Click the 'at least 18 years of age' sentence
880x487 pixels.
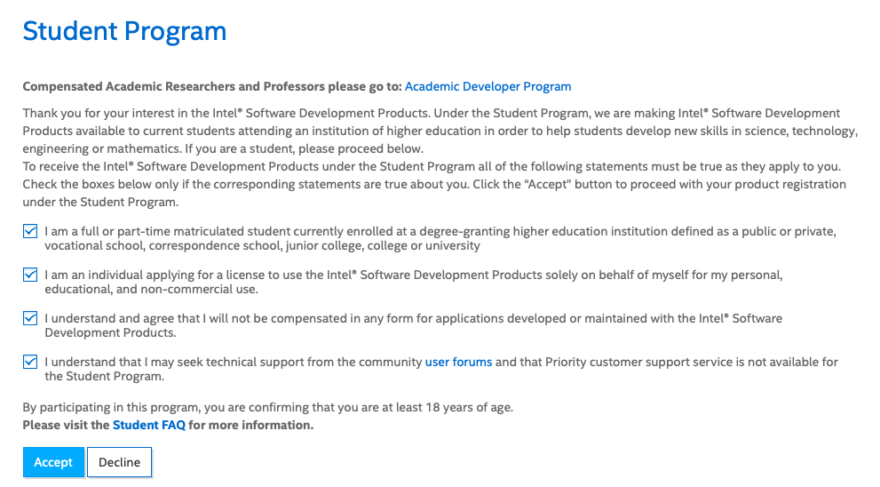pos(267,407)
